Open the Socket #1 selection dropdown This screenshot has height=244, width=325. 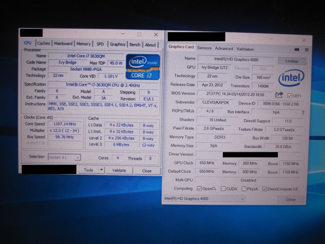(x=64, y=158)
